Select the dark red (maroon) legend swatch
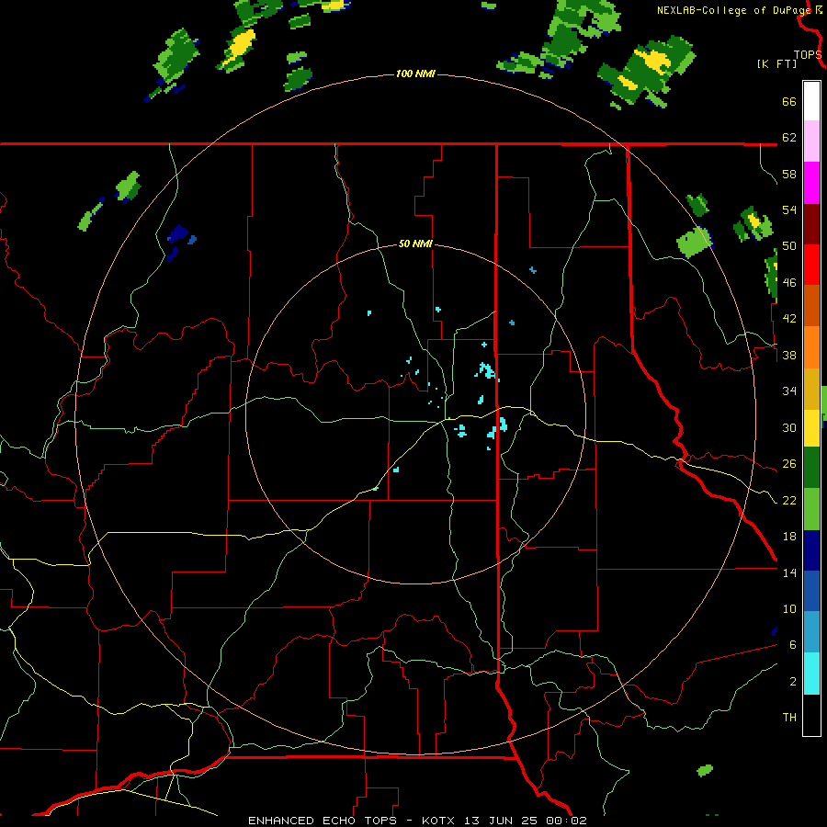This screenshot has width=827, height=827. tap(811, 224)
